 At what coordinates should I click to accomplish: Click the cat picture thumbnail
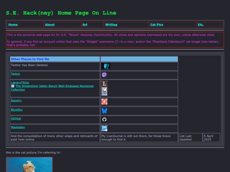tap(29, 164)
